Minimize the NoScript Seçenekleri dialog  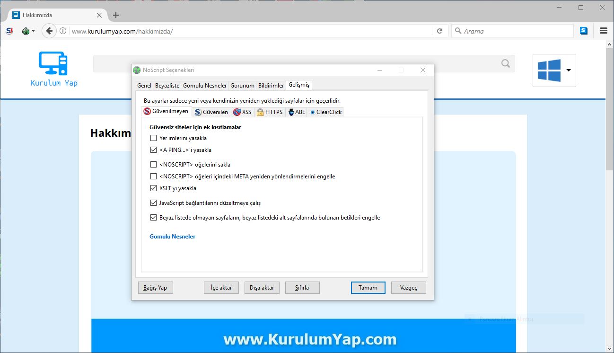point(380,70)
